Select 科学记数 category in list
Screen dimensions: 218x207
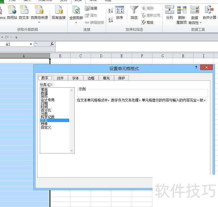[x=55, y=117]
